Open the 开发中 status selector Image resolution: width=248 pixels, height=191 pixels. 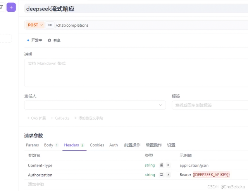[x=34, y=40]
